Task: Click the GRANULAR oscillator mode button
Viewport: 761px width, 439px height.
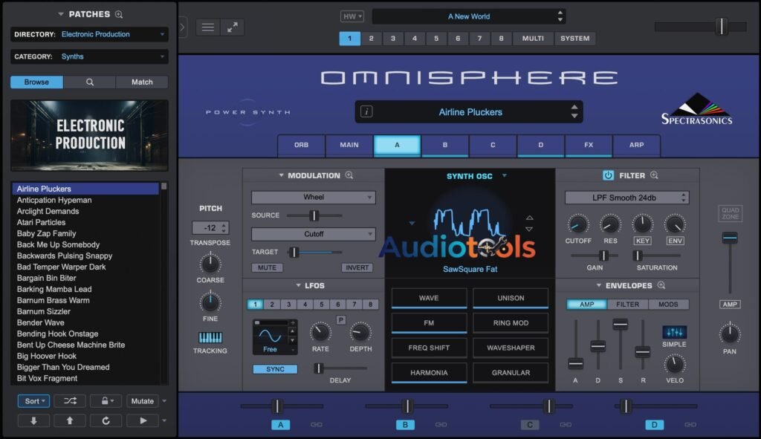Action: click(510, 372)
